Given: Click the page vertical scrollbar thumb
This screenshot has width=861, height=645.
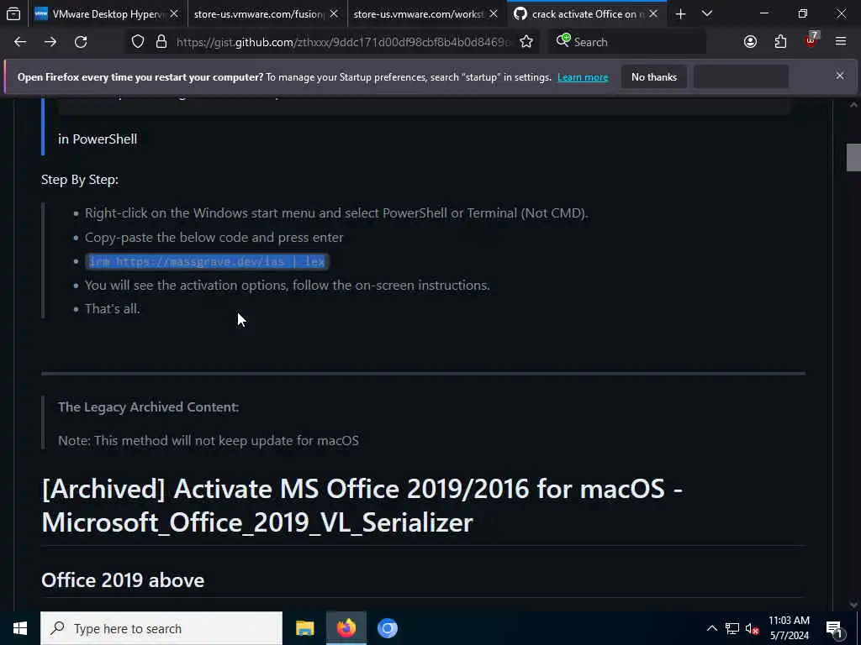Looking at the screenshot, I should [853, 157].
